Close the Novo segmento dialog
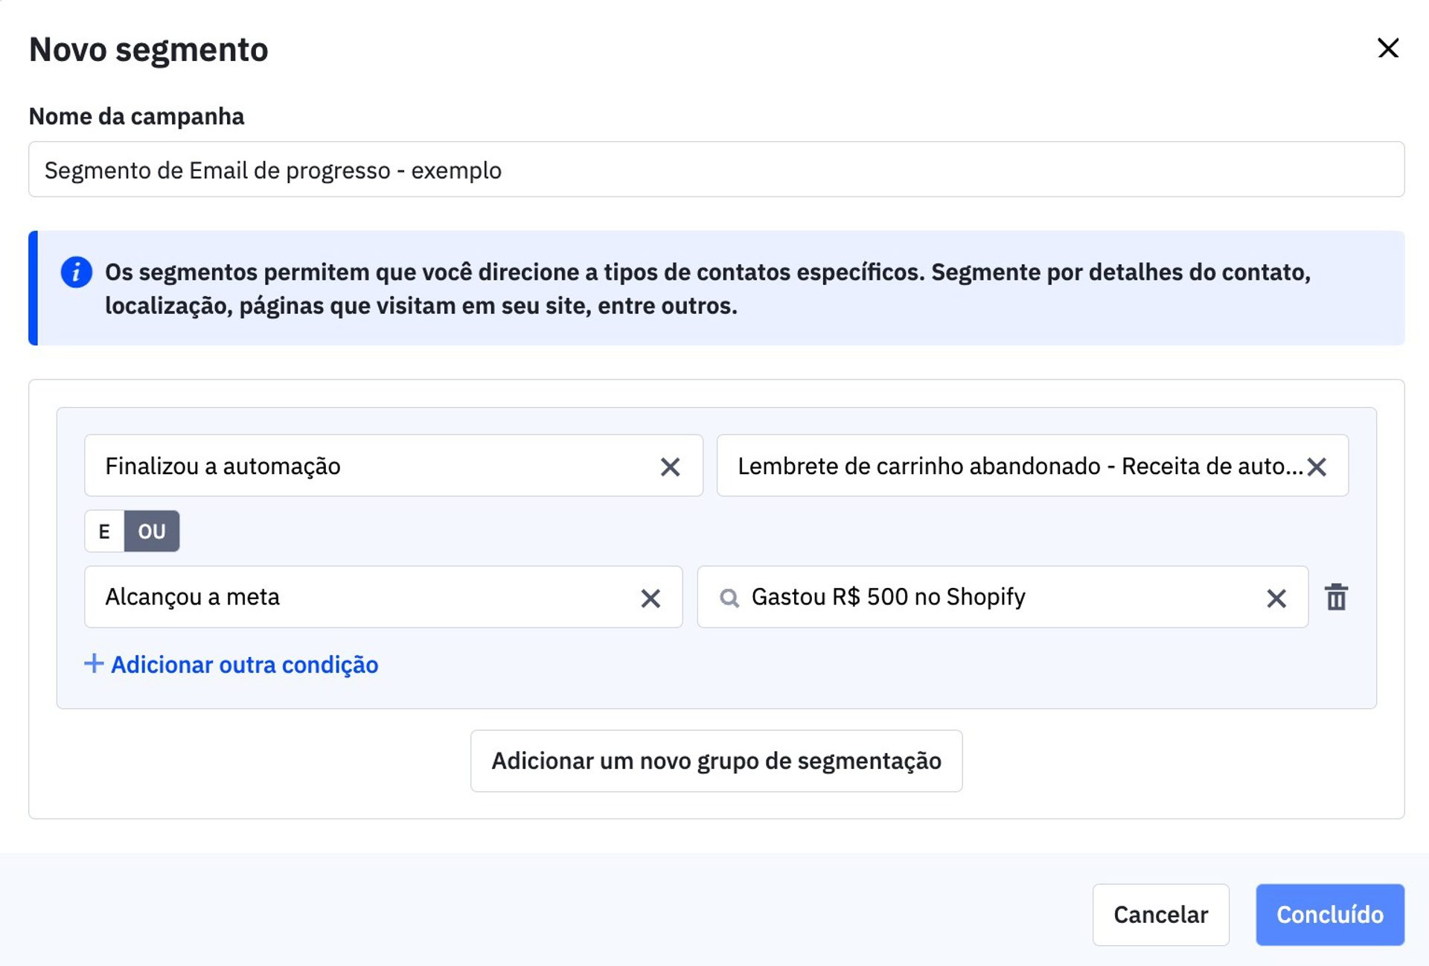The width and height of the screenshot is (1429, 966). tap(1388, 48)
